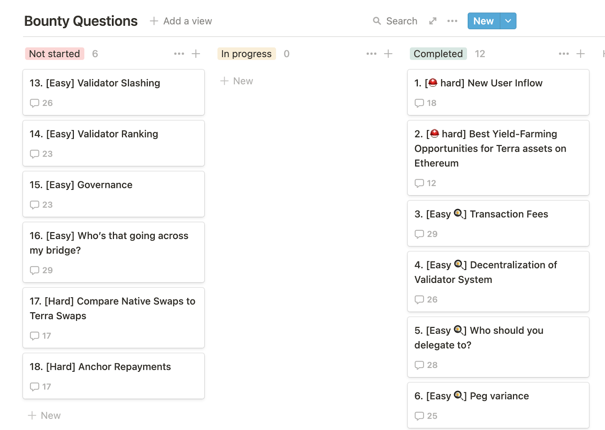Image resolution: width=605 pixels, height=430 pixels.
Task: Click New under In progress column
Action: (x=237, y=81)
